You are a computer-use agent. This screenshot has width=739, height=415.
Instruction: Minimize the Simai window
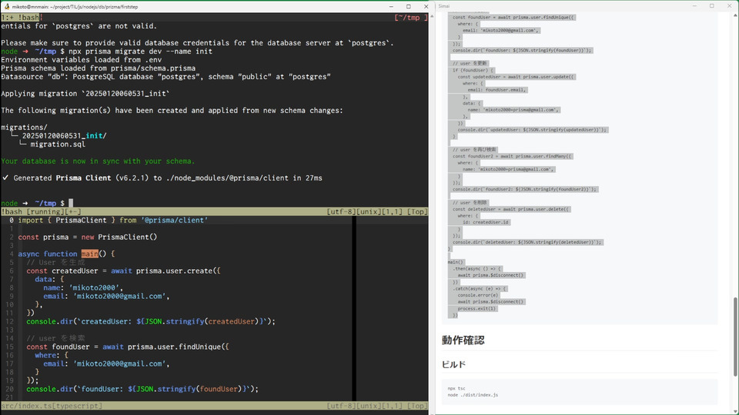[694, 6]
